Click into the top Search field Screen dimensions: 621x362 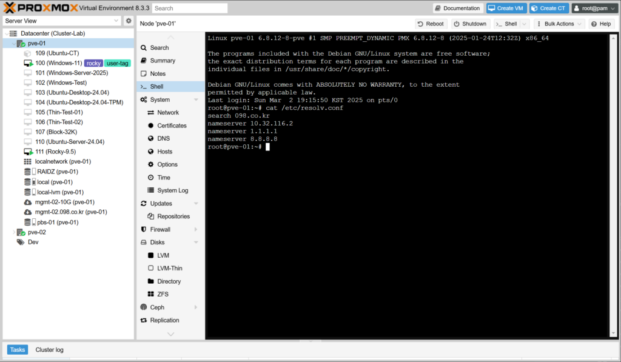189,8
